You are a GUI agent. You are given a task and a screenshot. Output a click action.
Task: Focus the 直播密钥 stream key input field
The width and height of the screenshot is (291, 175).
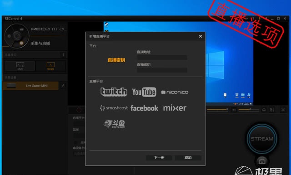pyautogui.click(x=162, y=70)
